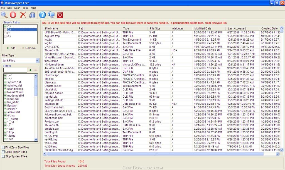Viewport: 285px width, 170px height.
Task: Select the resume.dat.old file row
Action: click(x=162, y=93)
